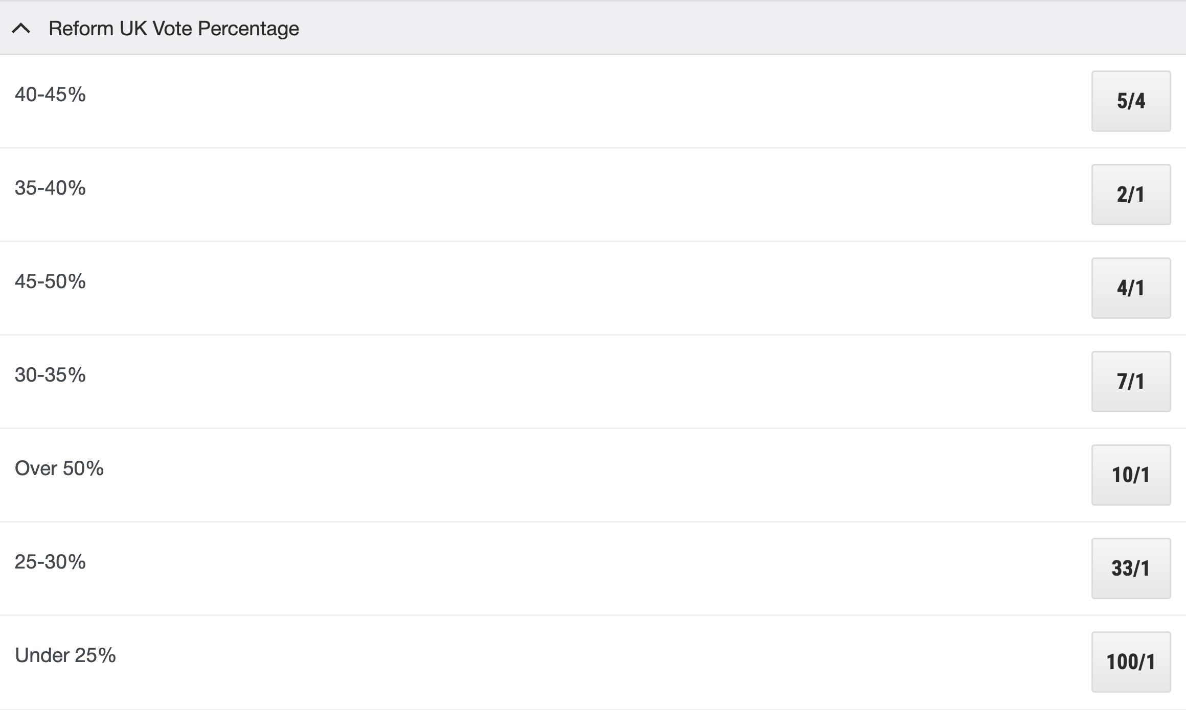The width and height of the screenshot is (1186, 710).
Task: Select the 25-30% outcome label
Action: [x=50, y=562]
